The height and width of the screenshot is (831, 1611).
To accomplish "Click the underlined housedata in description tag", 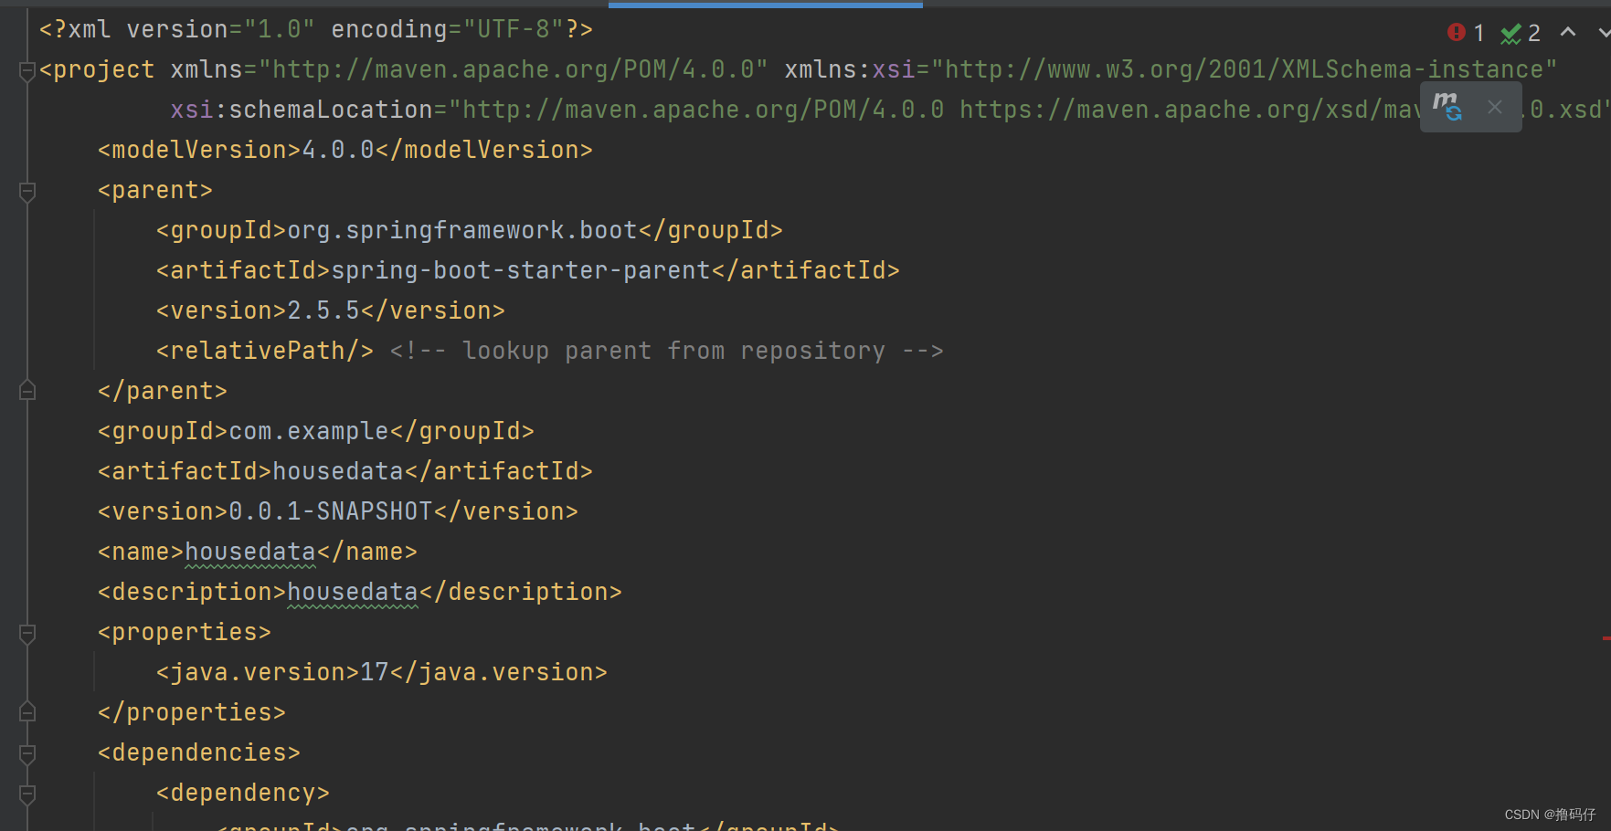I will coord(353,592).
